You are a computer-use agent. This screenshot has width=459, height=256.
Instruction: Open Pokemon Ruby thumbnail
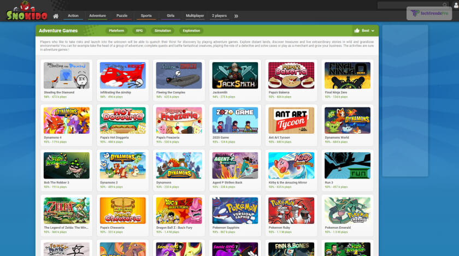291,210
